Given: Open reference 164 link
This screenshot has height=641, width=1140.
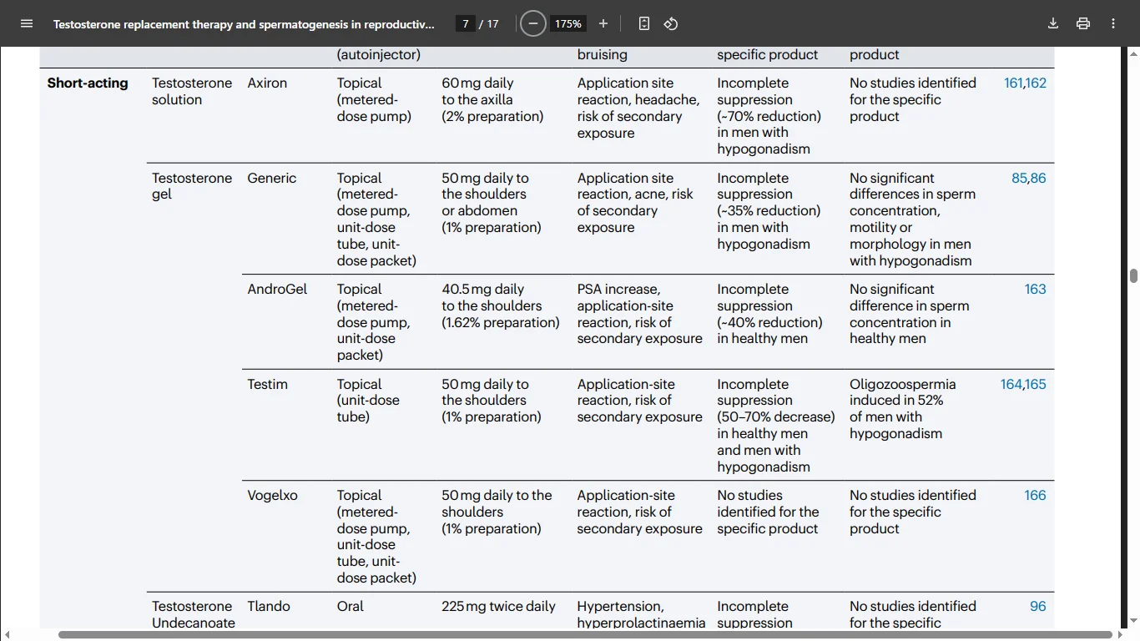Looking at the screenshot, I should coord(1011,384).
